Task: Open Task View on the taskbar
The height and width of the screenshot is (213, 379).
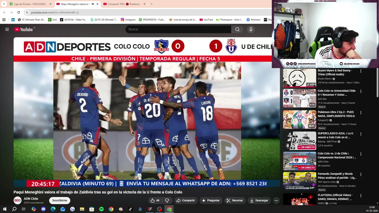Action: [24, 209]
